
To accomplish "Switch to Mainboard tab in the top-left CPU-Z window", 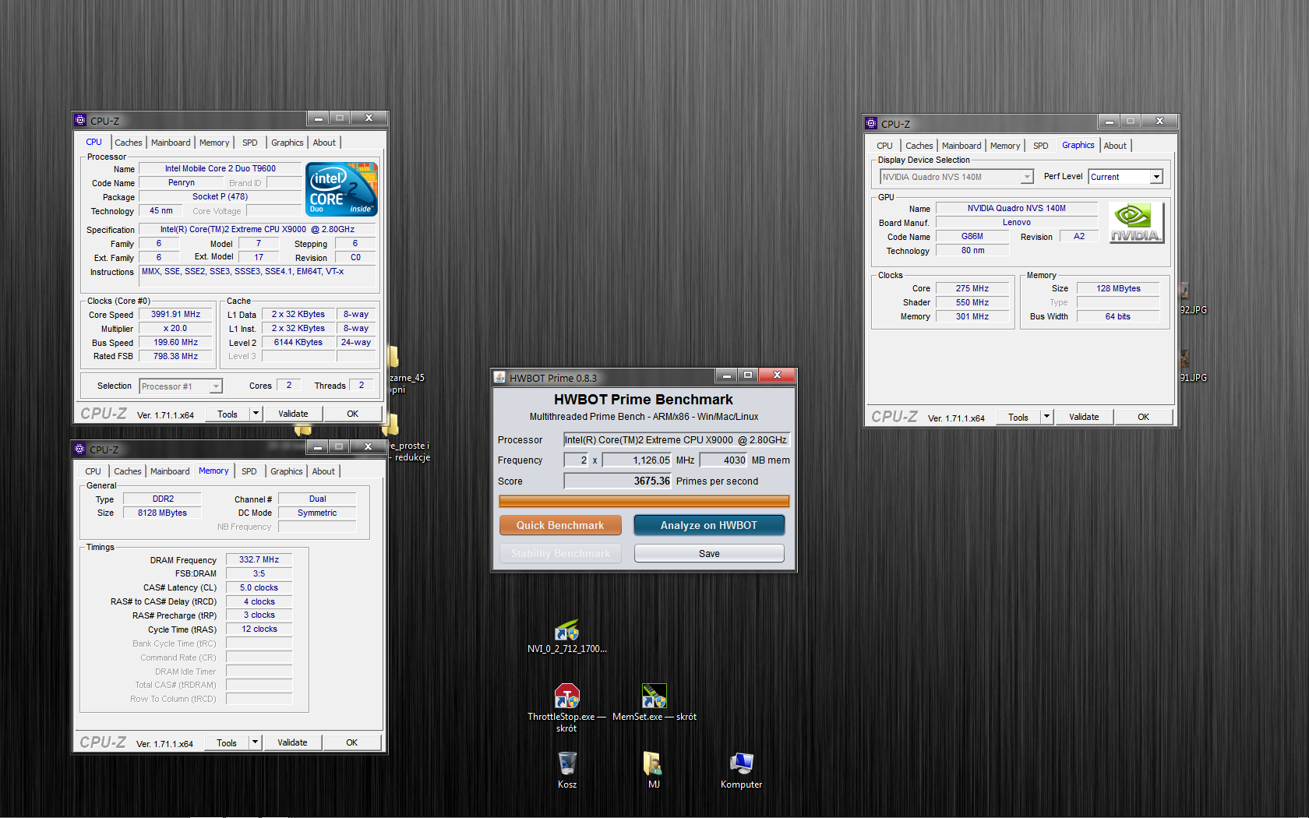I will pyautogui.click(x=171, y=143).
